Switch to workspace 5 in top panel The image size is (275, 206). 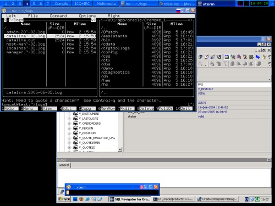pos(34,3)
